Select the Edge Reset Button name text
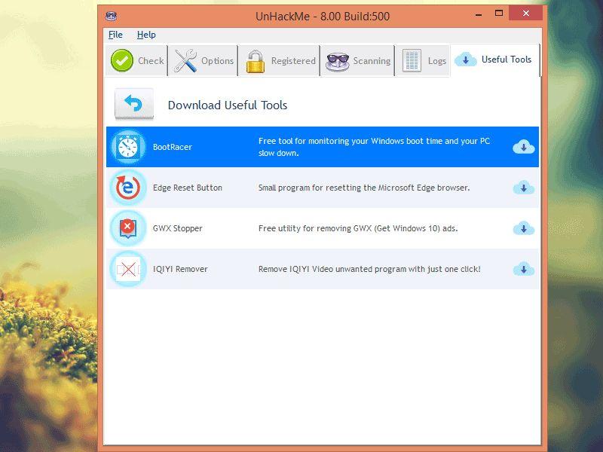Image resolution: width=603 pixels, height=452 pixels. click(188, 188)
